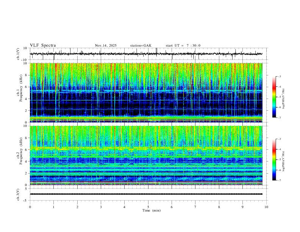Image resolution: width=300 pixels, height=232 pixels.
Task: Click the ch.2 "Frequency (kHz)" axis label
Action: point(21,150)
